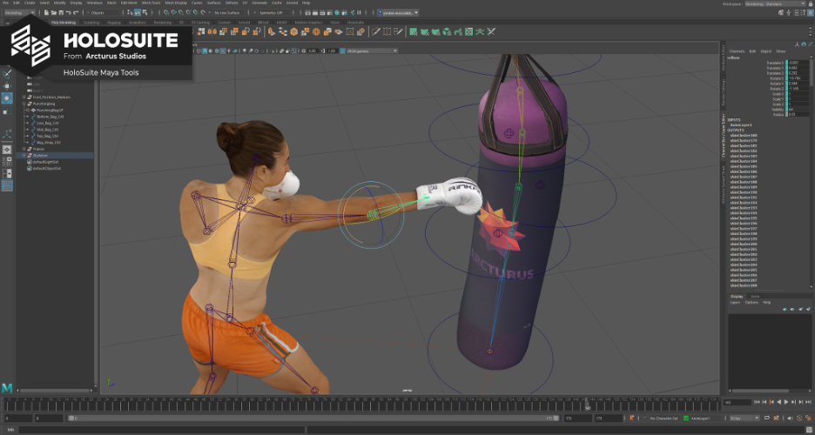Screen dimensions: 815x435
Task: Toggle select by component type mode
Action: click(x=145, y=12)
